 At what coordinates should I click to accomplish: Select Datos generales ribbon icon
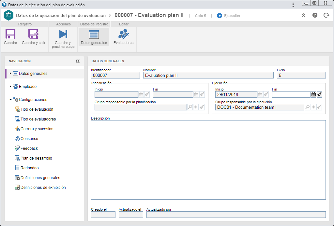pyautogui.click(x=94, y=34)
